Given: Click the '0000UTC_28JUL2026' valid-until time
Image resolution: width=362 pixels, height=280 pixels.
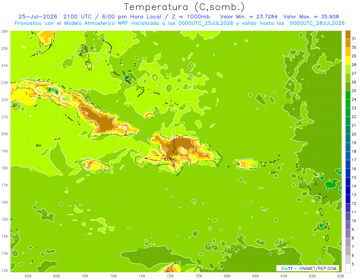Looking at the screenshot, I should (317, 23).
